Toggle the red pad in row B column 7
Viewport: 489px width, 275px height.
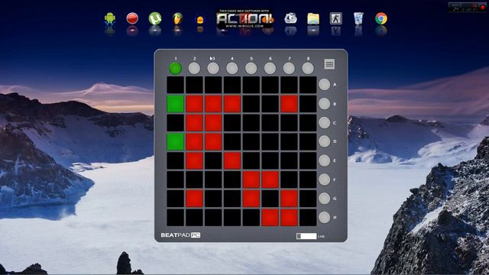(289, 104)
